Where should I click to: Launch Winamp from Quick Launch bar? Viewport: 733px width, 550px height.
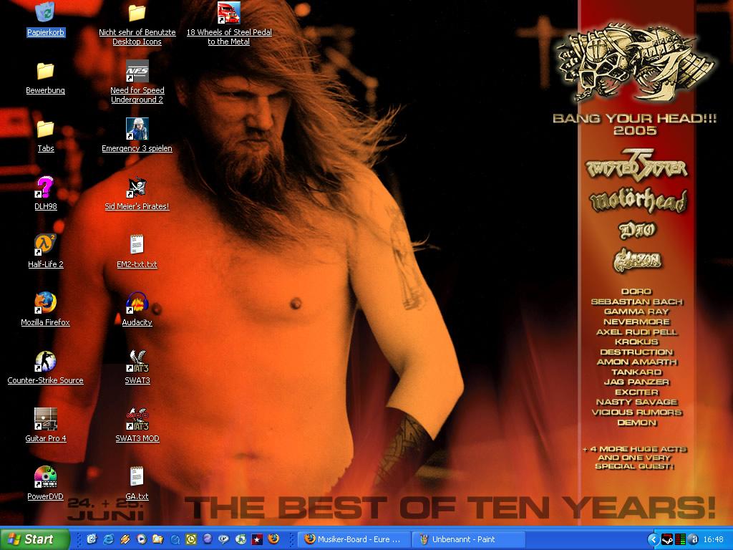pos(125,539)
